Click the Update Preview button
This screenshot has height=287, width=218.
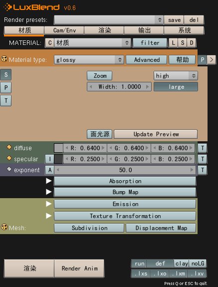pos(156,134)
